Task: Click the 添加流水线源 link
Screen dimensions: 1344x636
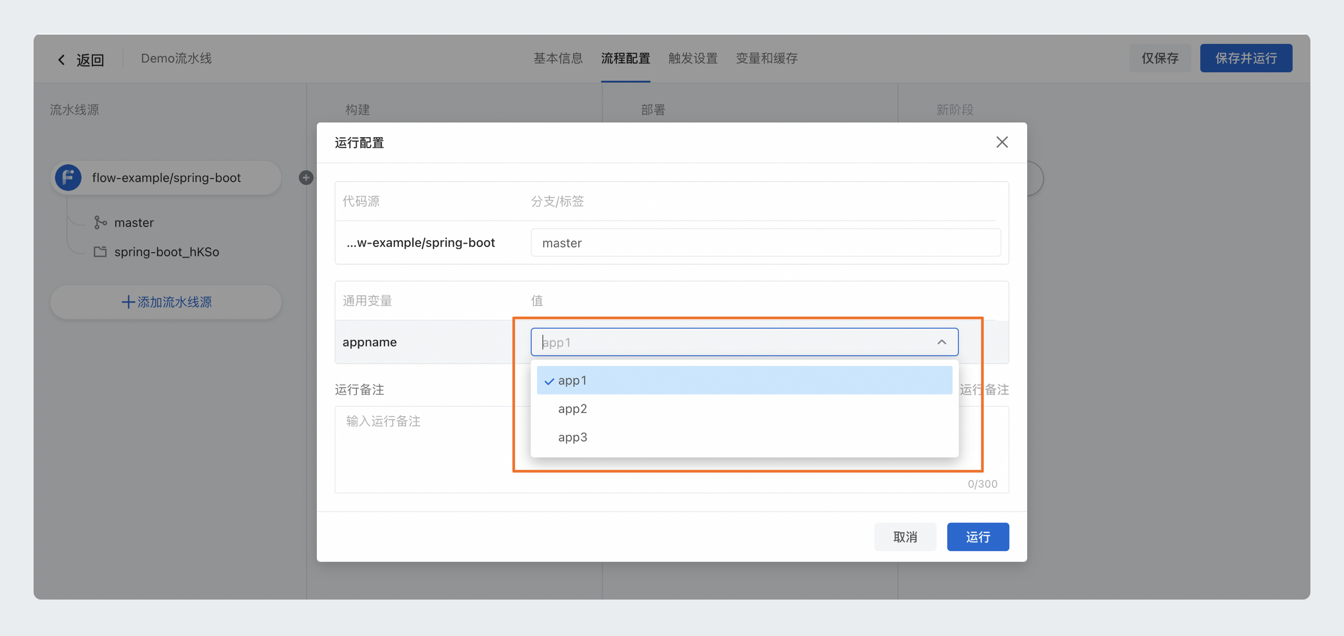Action: (x=166, y=302)
